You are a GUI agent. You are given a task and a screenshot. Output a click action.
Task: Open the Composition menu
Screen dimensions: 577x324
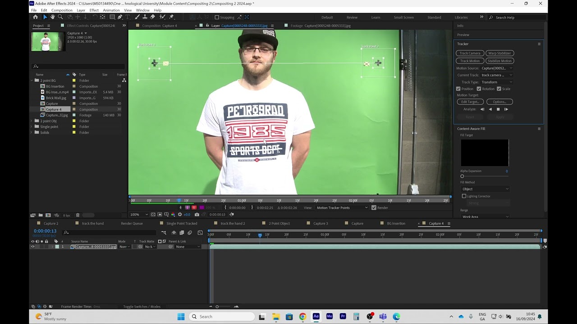62,10
